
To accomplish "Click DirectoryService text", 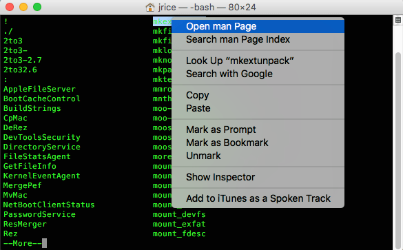I will point(41,147).
